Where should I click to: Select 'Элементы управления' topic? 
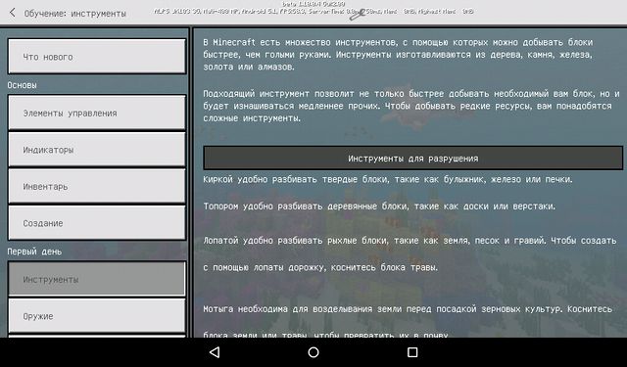(97, 113)
